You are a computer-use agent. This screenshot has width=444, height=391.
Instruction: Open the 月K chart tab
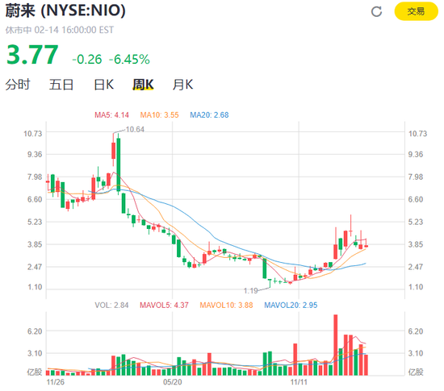(183, 85)
